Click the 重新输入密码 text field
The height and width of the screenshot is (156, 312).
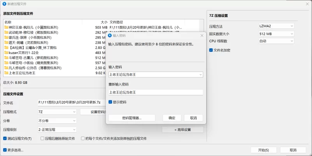click(x=156, y=92)
